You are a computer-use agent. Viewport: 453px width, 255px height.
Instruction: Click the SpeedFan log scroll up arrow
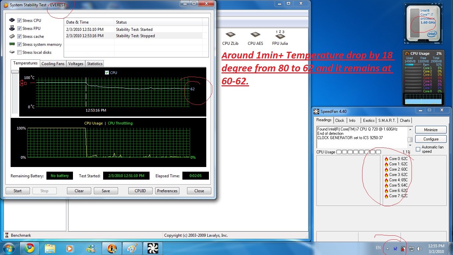pyautogui.click(x=410, y=129)
